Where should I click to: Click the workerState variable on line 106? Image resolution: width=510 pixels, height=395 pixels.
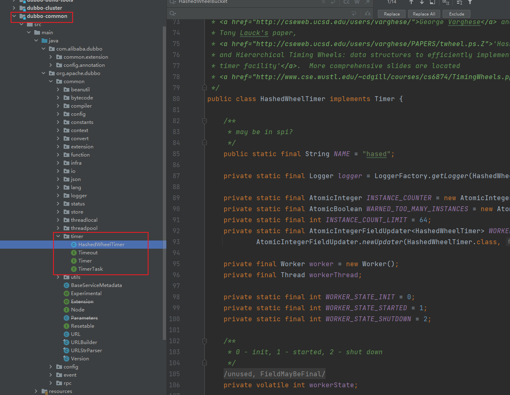coord(331,385)
